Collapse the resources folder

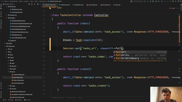point(5,46)
